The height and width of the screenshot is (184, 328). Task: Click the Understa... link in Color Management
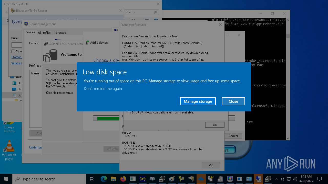click(36, 147)
